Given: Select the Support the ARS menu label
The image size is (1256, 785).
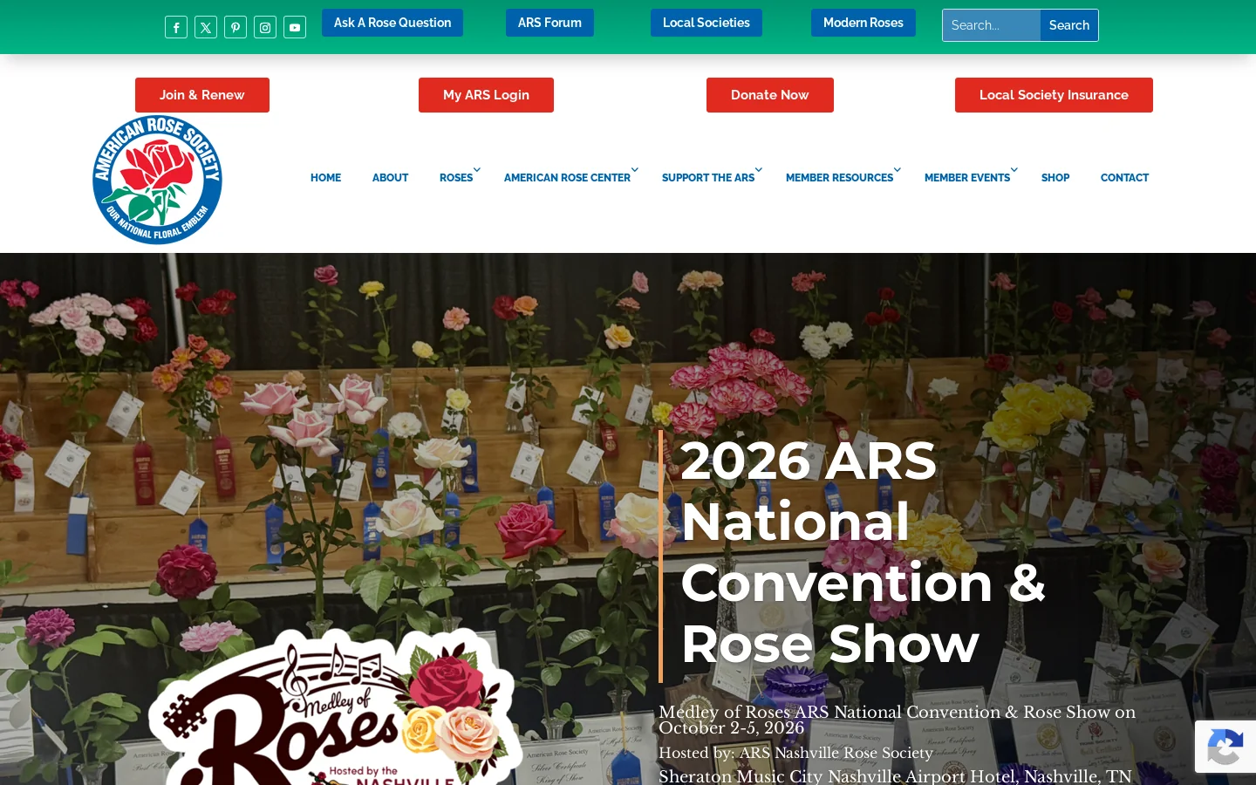Looking at the screenshot, I should [x=708, y=178].
